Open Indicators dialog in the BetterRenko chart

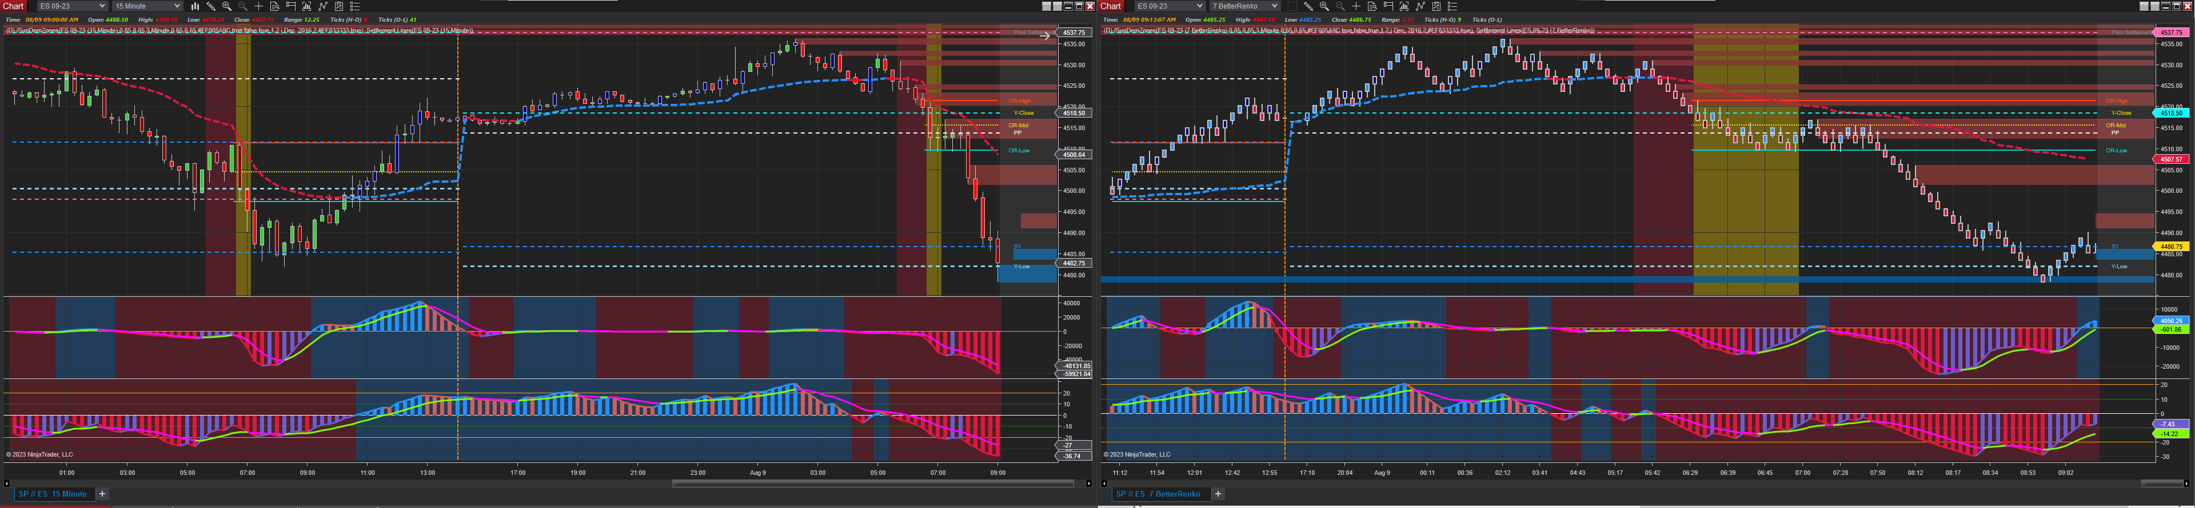[x=1404, y=6]
